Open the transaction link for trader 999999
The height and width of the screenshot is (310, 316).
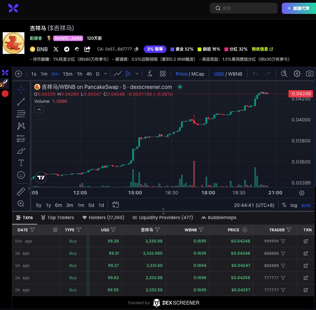[x=306, y=241]
